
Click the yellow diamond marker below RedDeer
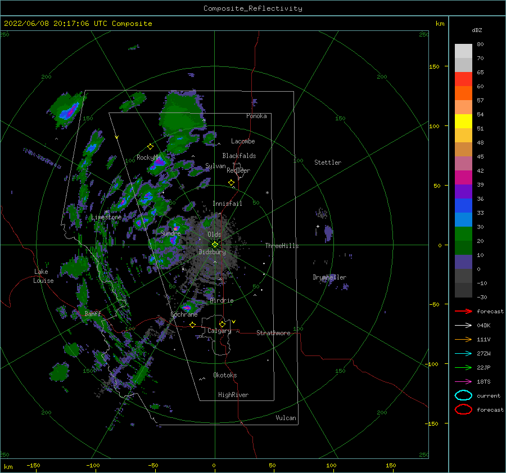click(x=232, y=183)
